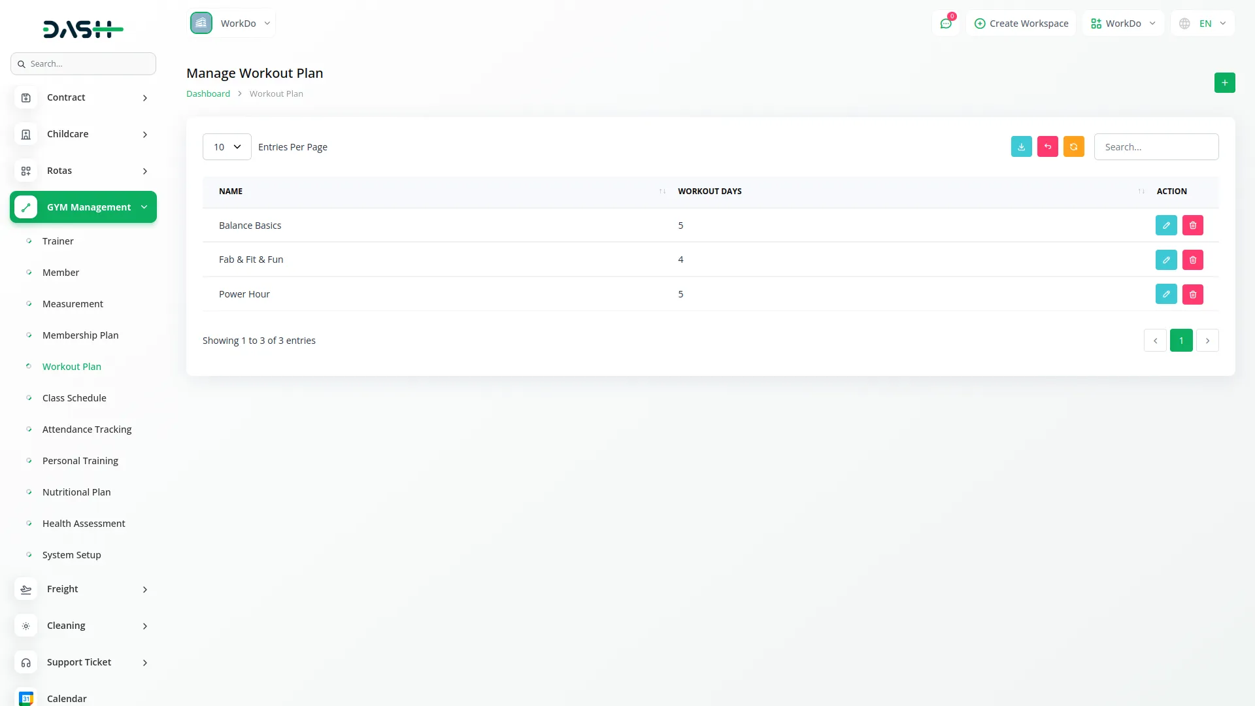Click the green add workout plan button
Viewport: 1255px width, 706px height.
(1224, 82)
